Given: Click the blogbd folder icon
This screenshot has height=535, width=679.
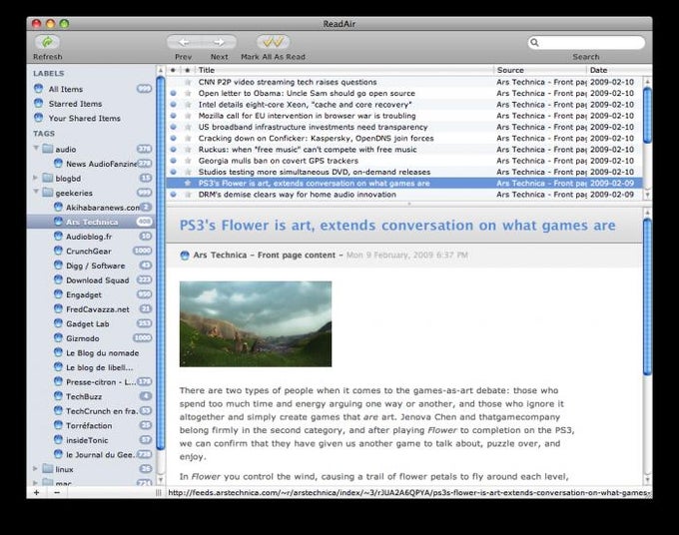Looking at the screenshot, I should tap(48, 178).
